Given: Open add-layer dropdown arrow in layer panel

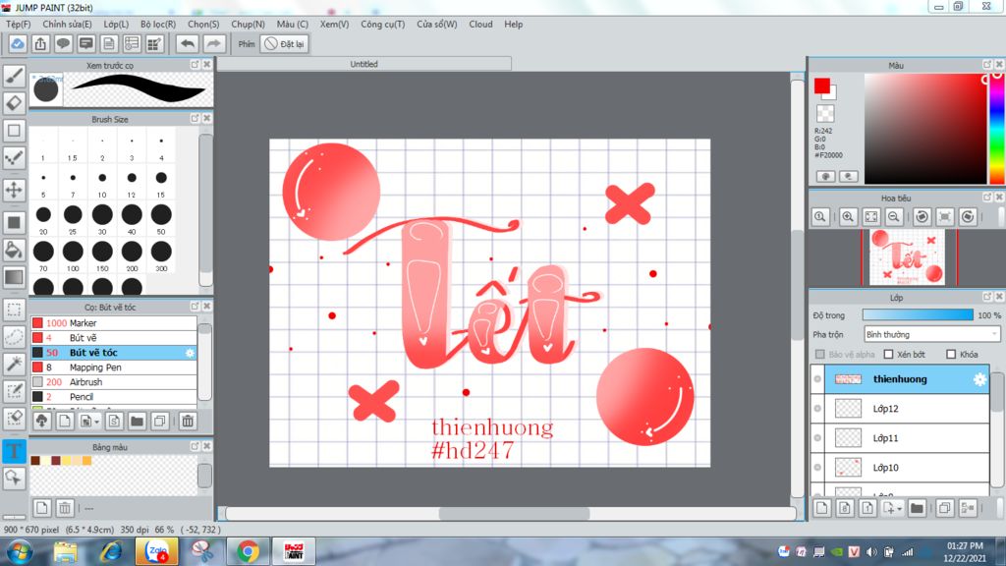Looking at the screenshot, I should tap(900, 509).
